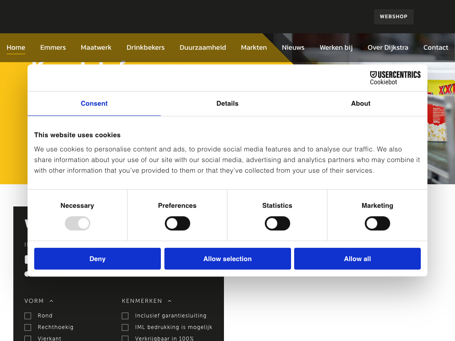Viewport: 455px width, 341px height.
Task: Go to Emmers in navigation menu
Action: click(x=53, y=48)
